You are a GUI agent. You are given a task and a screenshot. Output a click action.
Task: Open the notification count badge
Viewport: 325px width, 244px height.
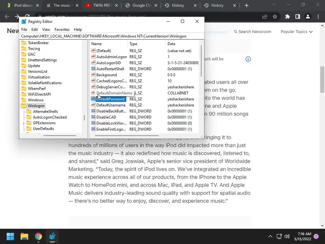(x=316, y=236)
